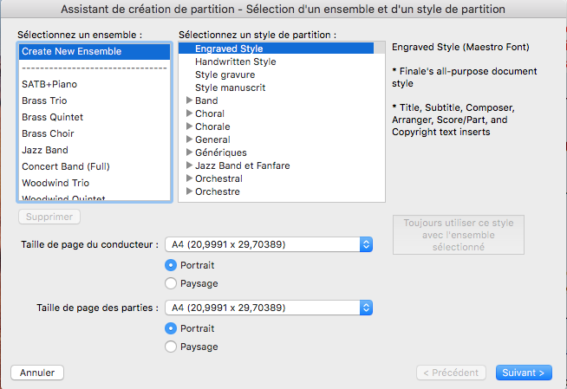Expand the Jazz Band et Fanfare category
Viewport: 567px width, 389px height.
[189, 165]
